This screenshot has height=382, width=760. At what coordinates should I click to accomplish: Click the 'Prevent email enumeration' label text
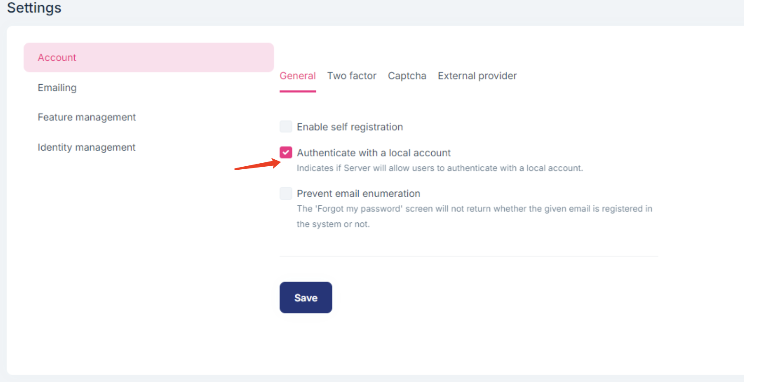click(x=358, y=194)
